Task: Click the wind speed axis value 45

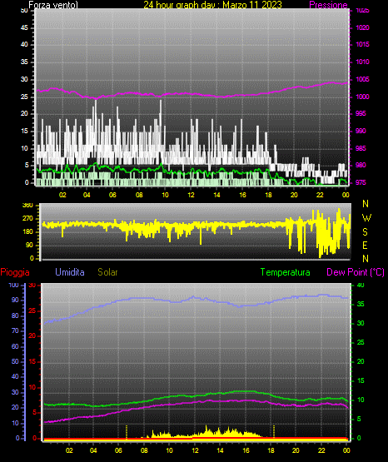Action: [x=24, y=27]
